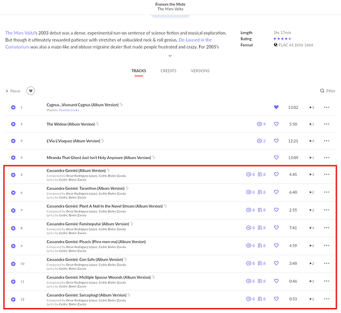341x313 pixels.
Task: Open Cedric Bixler-Zavala lyrics link on track 5
Action: [73, 180]
